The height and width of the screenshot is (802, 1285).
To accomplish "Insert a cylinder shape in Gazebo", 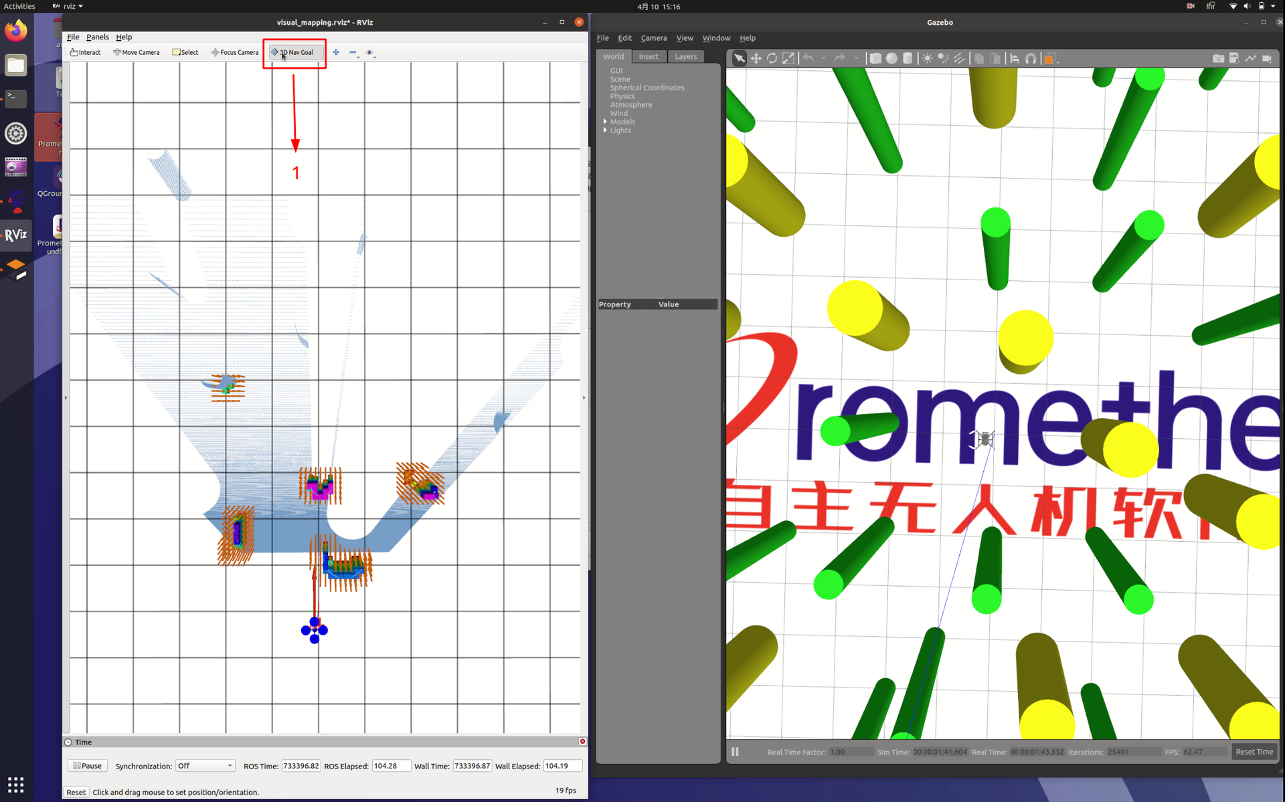I will click(x=908, y=59).
